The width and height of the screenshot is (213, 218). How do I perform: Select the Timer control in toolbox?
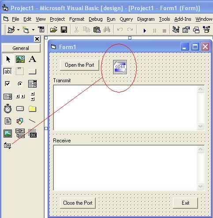(x=7, y=109)
